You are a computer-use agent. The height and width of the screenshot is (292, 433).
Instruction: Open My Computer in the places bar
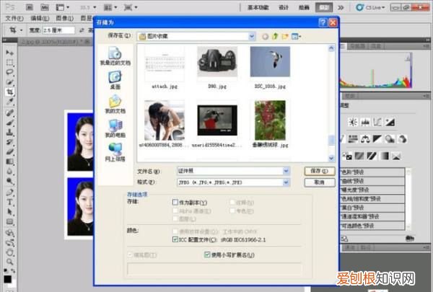click(x=115, y=128)
